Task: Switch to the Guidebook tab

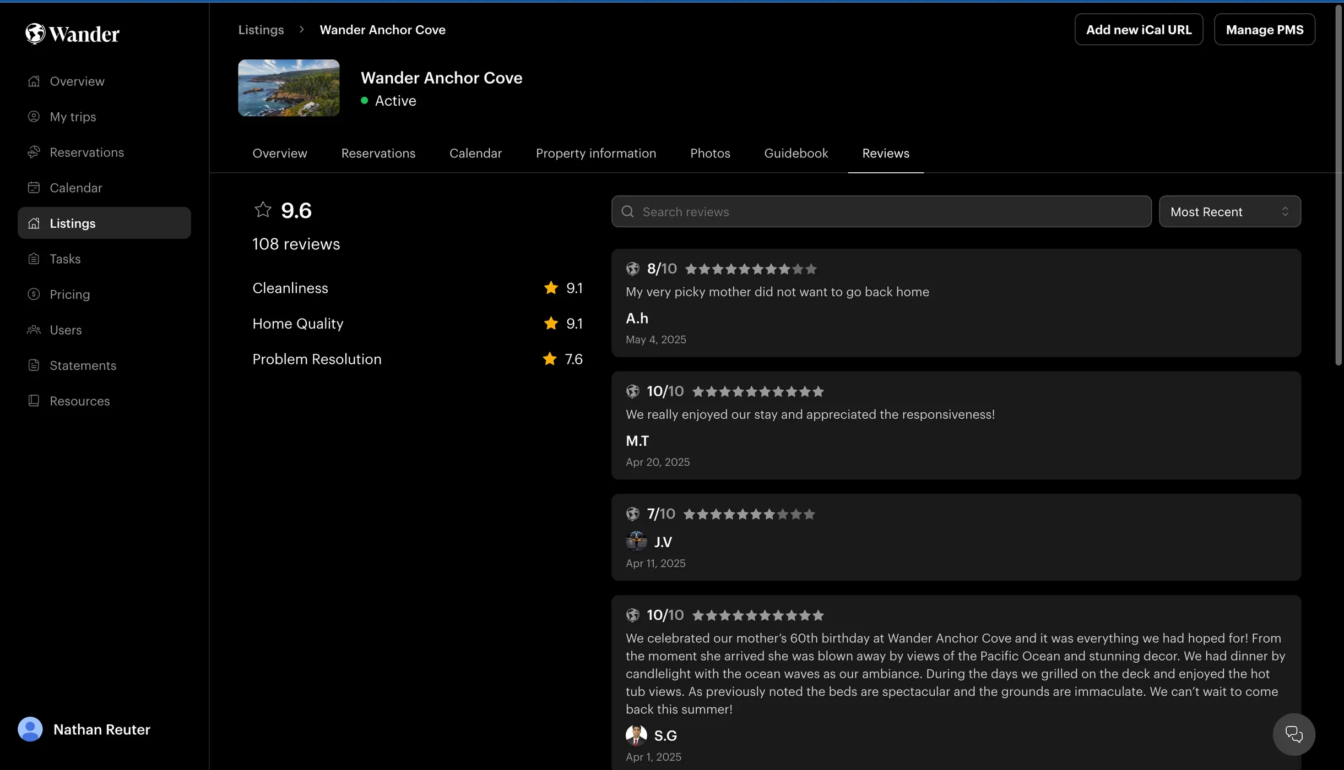Action: (x=795, y=154)
